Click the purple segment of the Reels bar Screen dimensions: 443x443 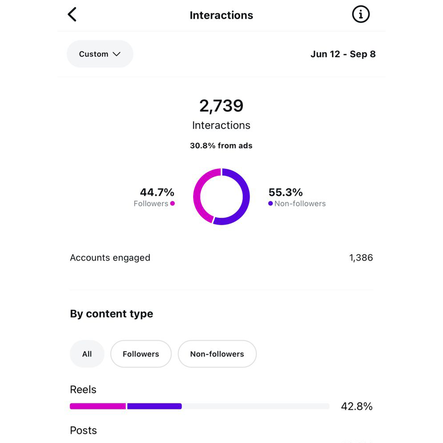tap(154, 406)
